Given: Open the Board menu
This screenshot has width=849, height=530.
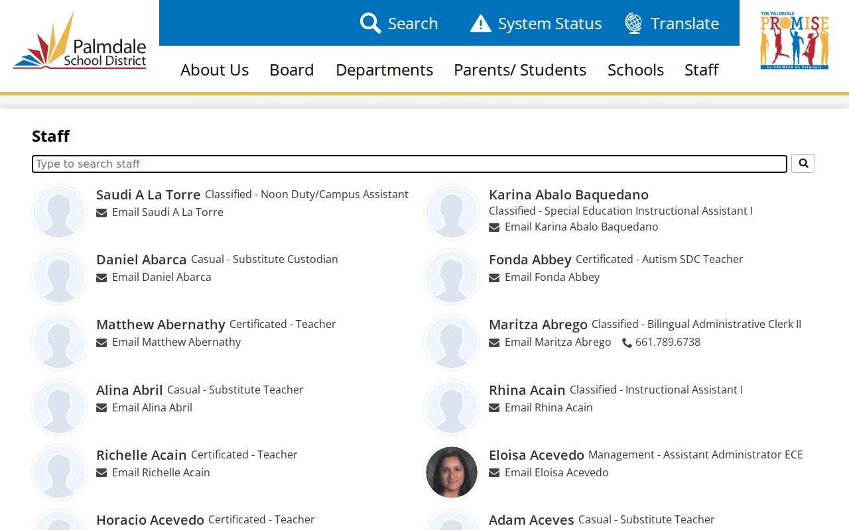Looking at the screenshot, I should tap(292, 70).
